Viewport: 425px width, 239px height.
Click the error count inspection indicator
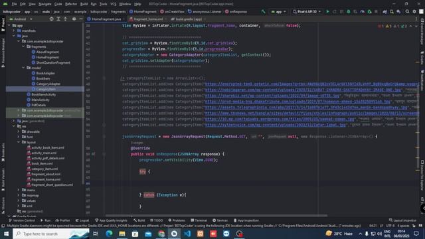pyautogui.click(x=381, y=27)
